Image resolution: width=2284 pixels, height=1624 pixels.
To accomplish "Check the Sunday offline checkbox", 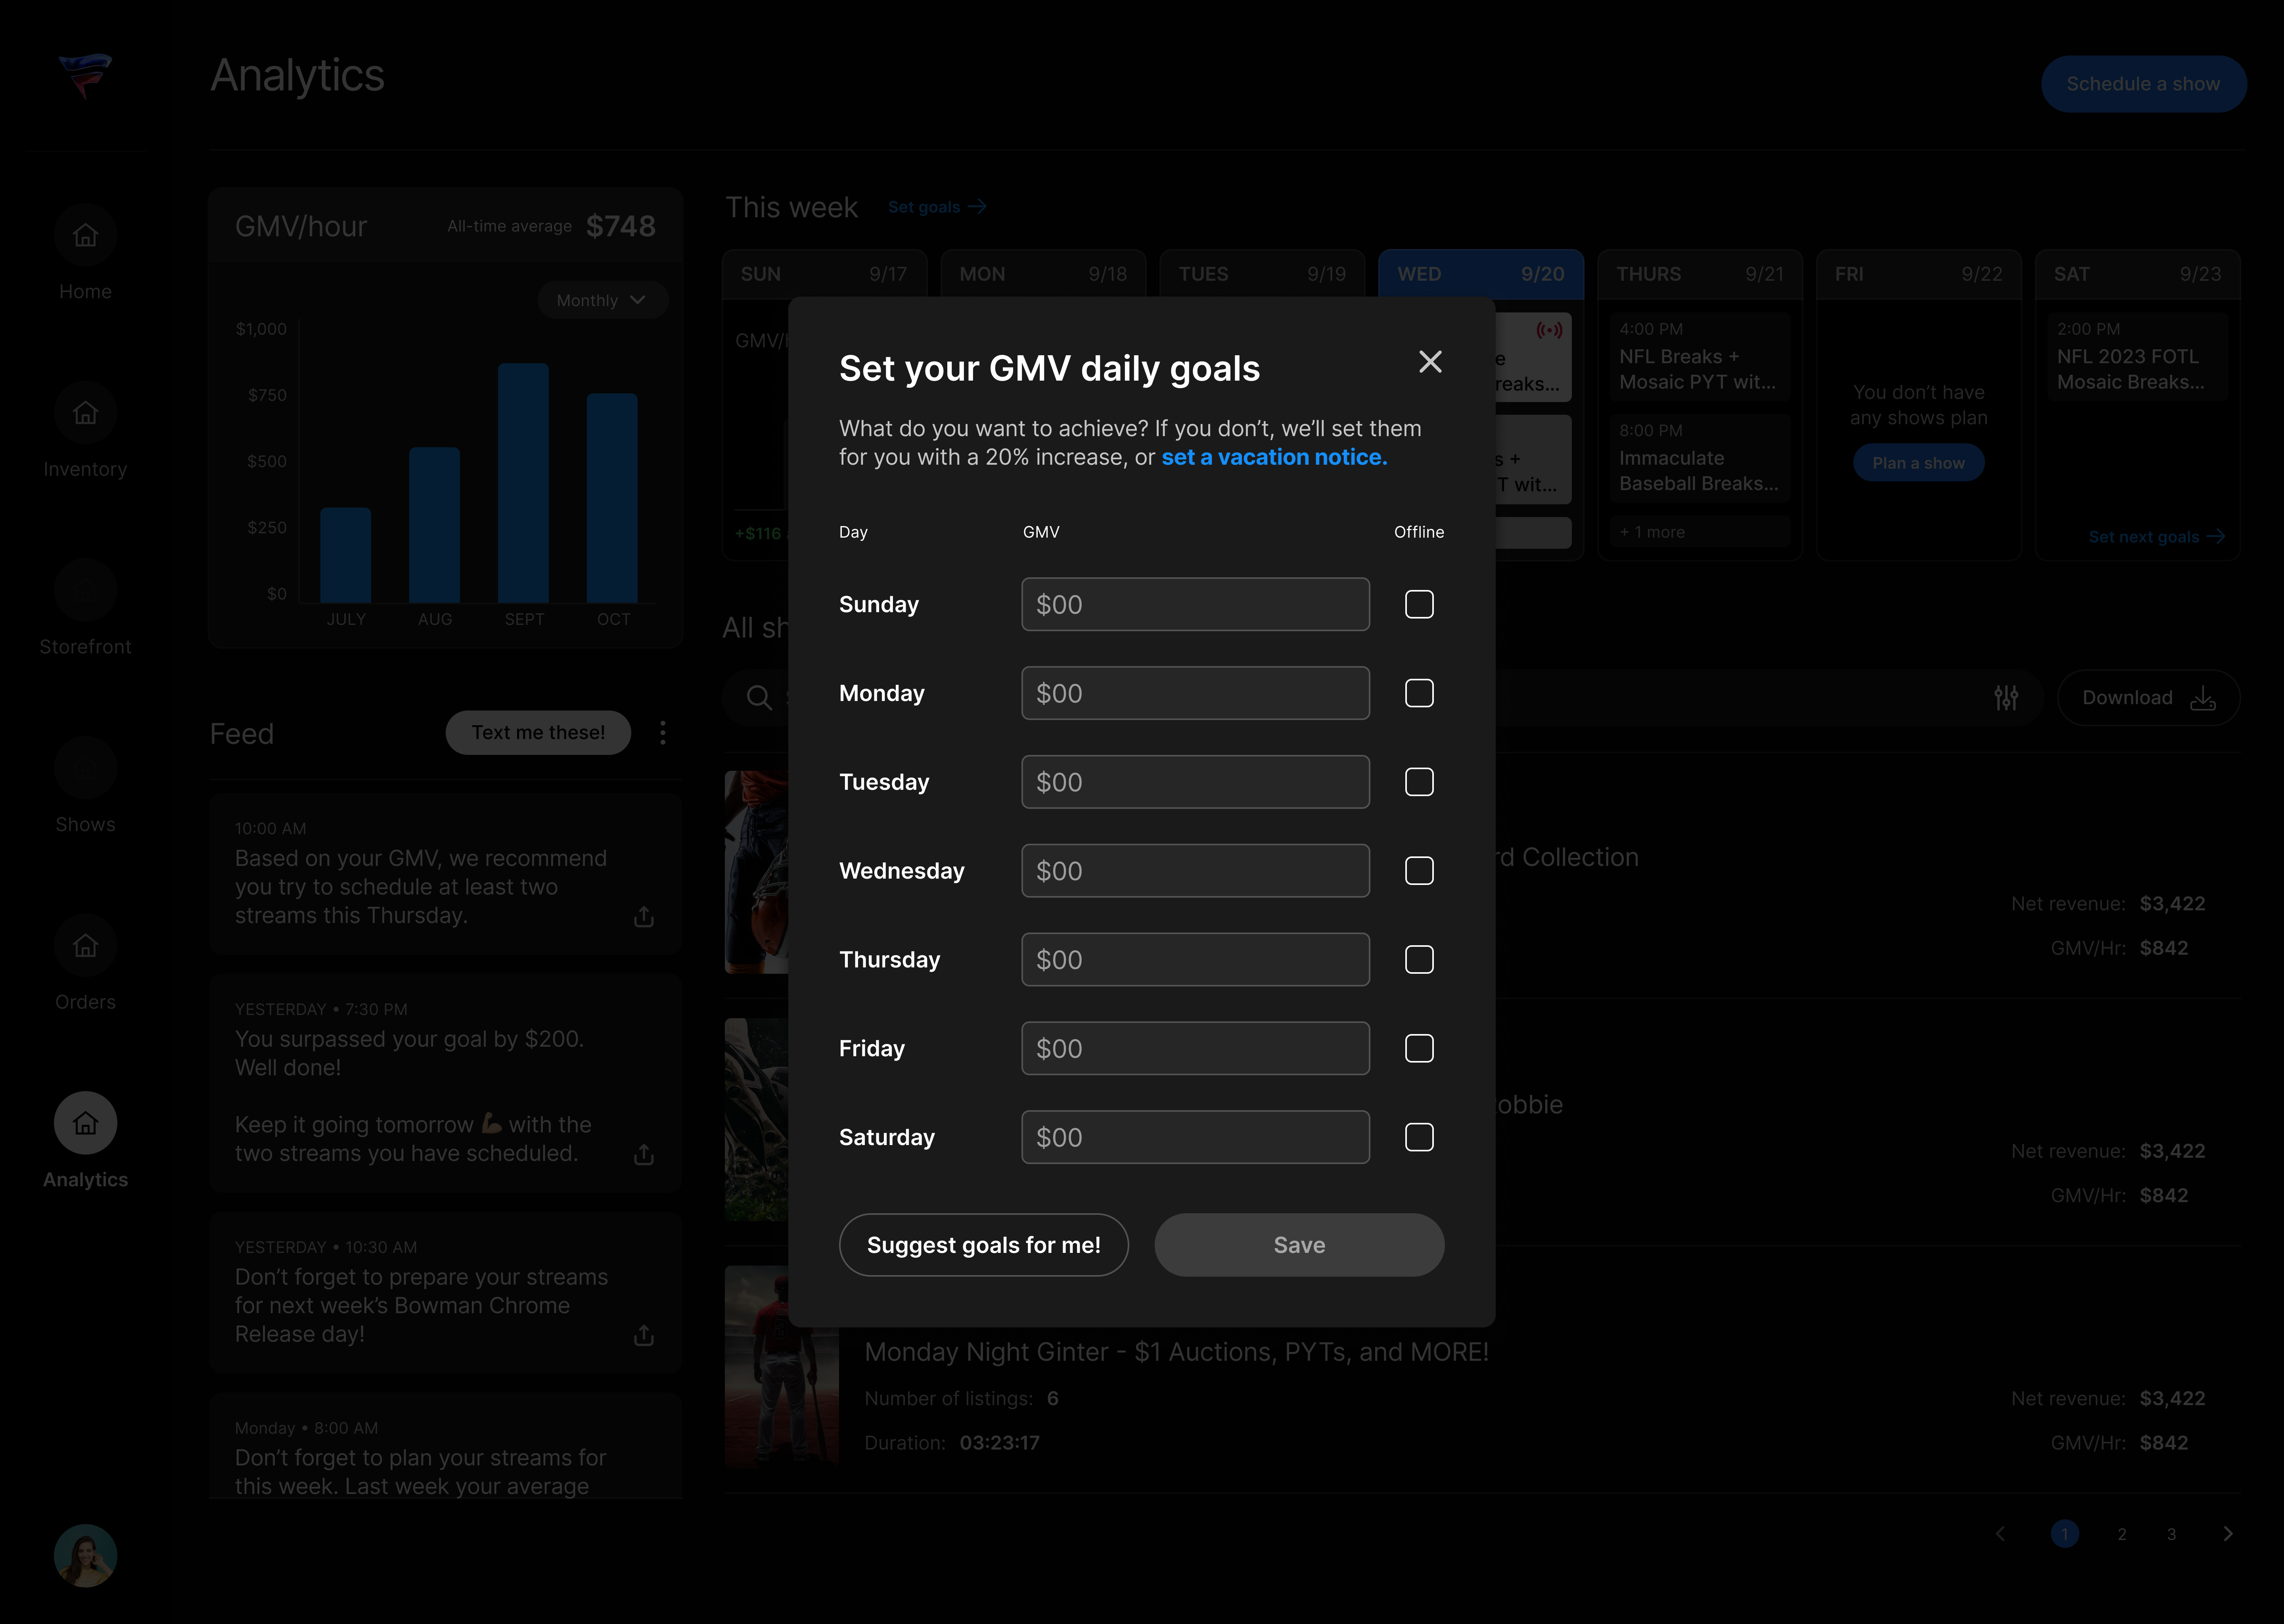I will point(1419,604).
